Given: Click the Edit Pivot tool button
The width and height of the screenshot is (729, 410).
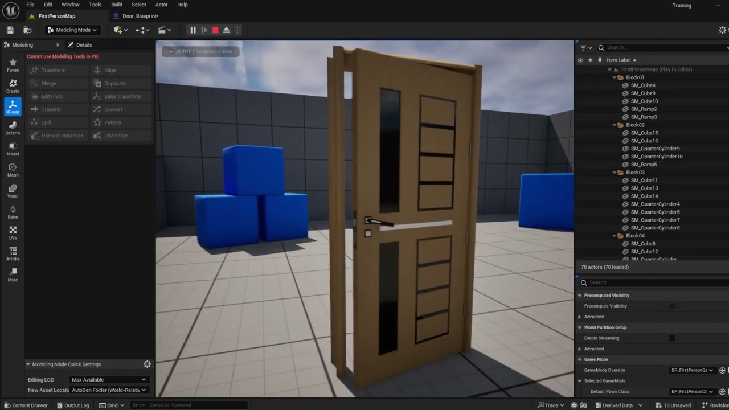Looking at the screenshot, I should 58,96.
